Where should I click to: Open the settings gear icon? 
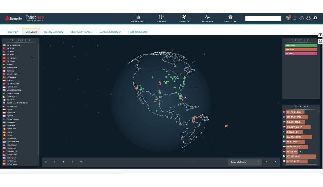pyautogui.click(x=308, y=18)
